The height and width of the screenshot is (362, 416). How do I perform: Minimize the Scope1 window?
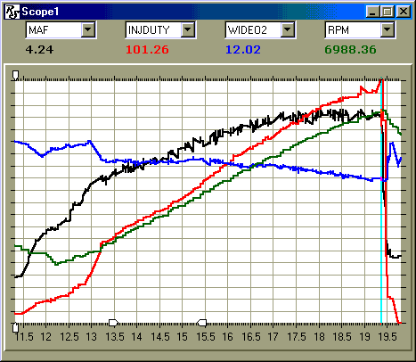tap(372, 12)
